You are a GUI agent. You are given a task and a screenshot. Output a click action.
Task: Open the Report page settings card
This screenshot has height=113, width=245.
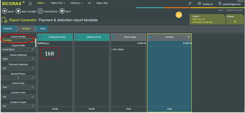(x=207, y=19)
